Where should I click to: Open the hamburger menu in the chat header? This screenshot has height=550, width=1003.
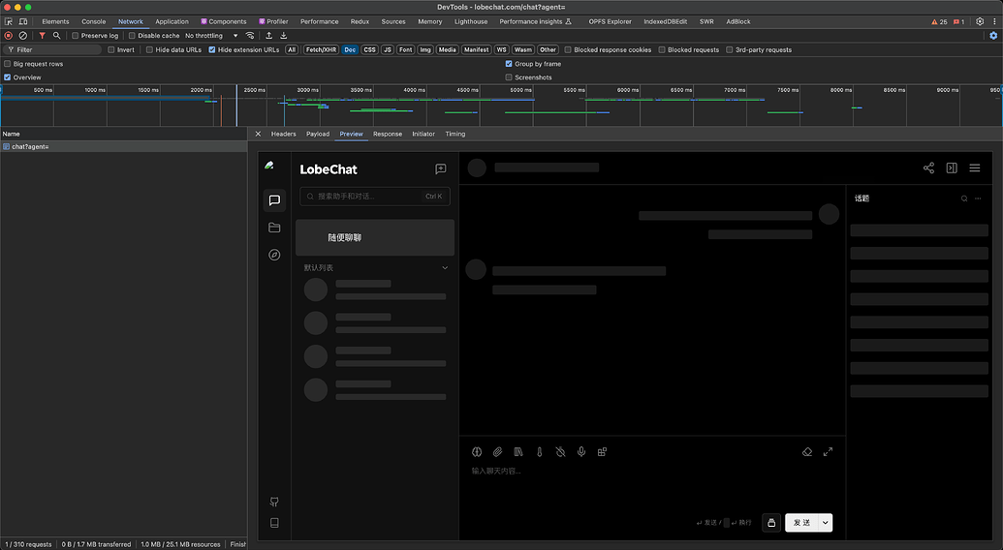tap(975, 168)
